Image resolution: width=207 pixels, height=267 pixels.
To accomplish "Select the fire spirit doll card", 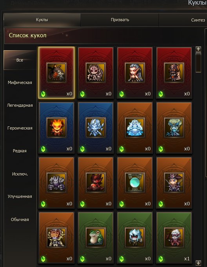I will [x=56, y=127].
